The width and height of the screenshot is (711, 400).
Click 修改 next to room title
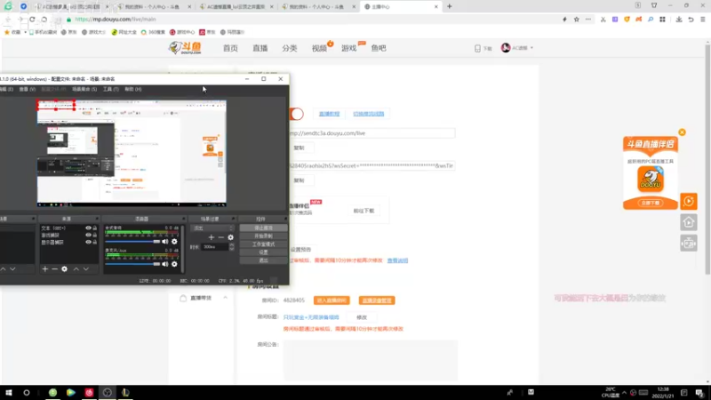362,317
